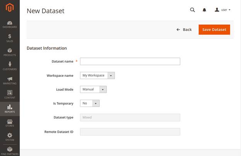Image resolution: width=241 pixels, height=156 pixels.
Task: Click the Dataset Information heading
Action: click(47, 48)
